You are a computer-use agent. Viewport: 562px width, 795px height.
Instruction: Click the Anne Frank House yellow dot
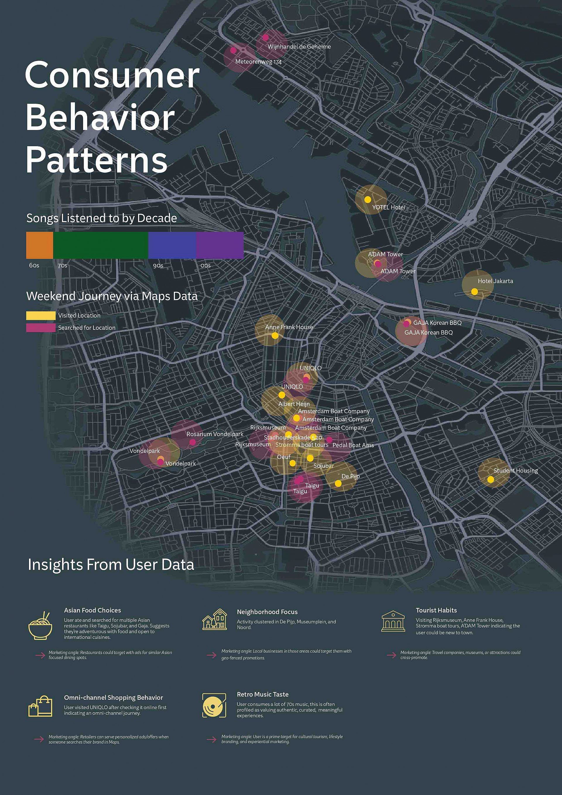coord(275,335)
